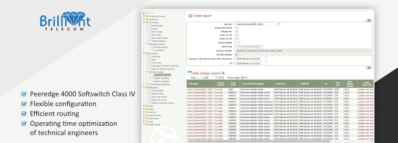Screen dimensions: 398x143
Task: Collapse the Termination tree node
Action: click(x=144, y=23)
